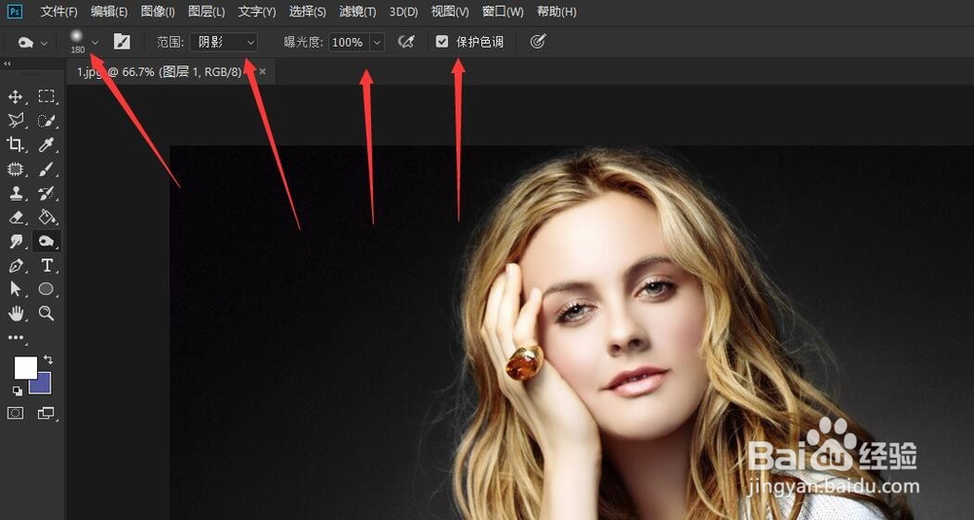Screen dimensions: 974x520
Task: Select the Move tool
Action: click(16, 96)
